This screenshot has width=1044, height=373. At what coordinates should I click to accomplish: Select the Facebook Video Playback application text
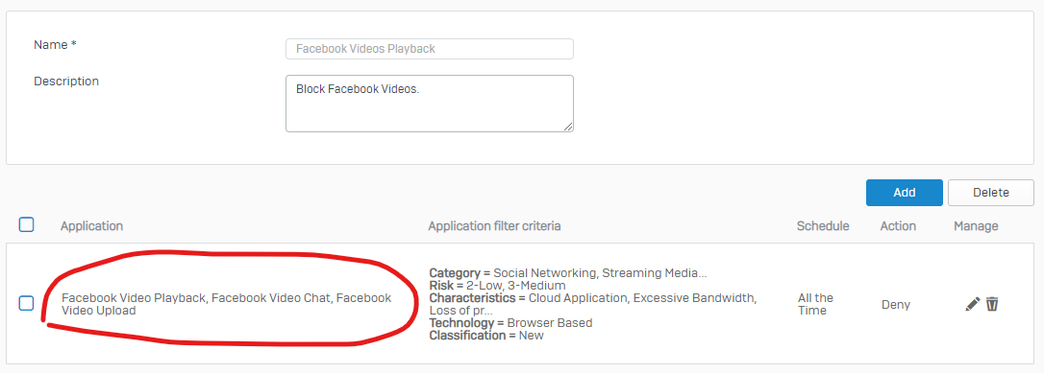tap(134, 298)
